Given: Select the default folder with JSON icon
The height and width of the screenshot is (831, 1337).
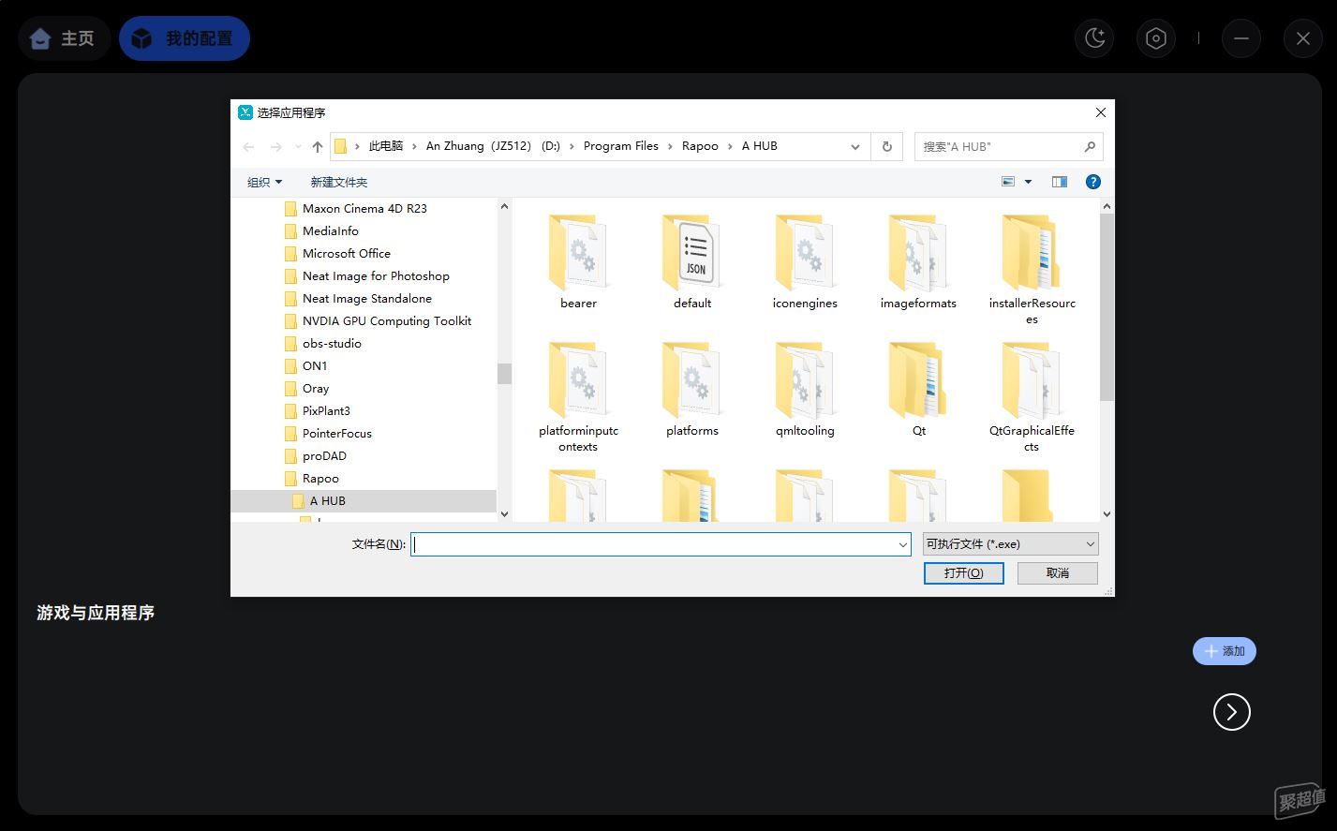Looking at the screenshot, I should pyautogui.click(x=691, y=262).
